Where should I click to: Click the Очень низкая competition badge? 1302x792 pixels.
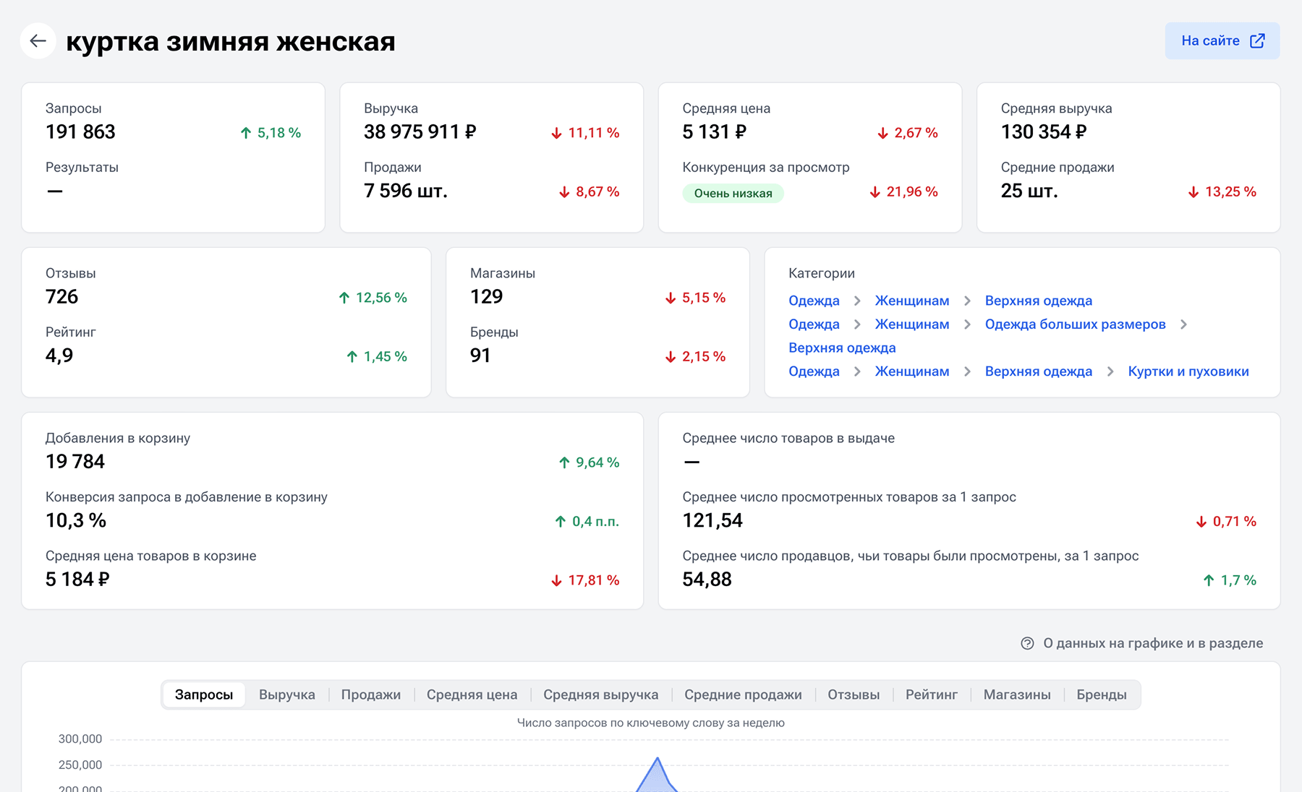733,193
